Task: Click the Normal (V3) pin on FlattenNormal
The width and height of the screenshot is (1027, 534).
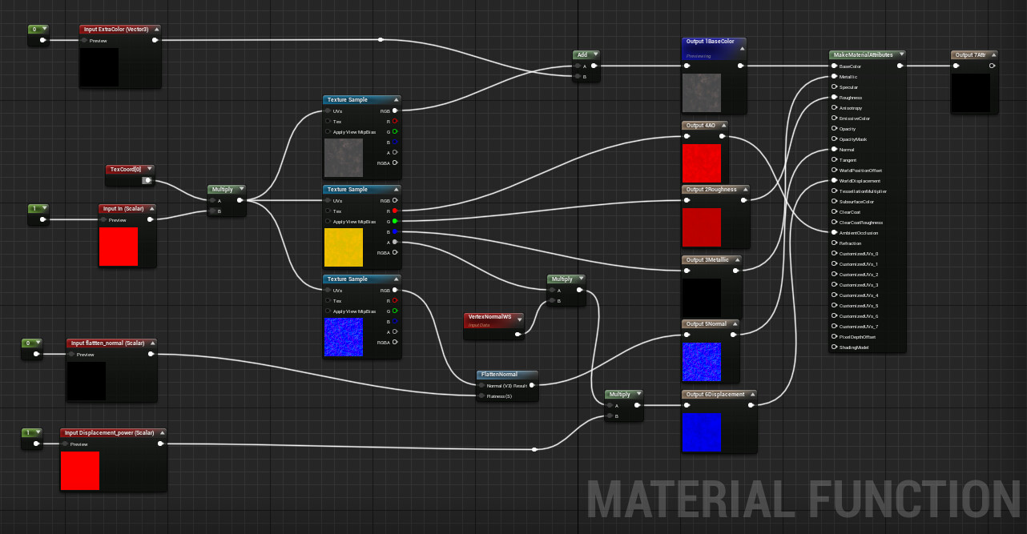Action: (481, 385)
